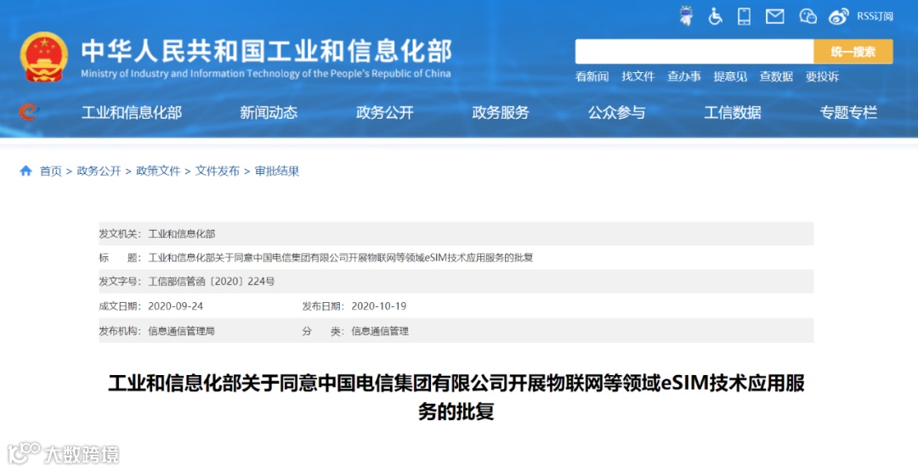Select the 成文日期 value 2020-09-24
918x471 pixels.
coord(176,306)
